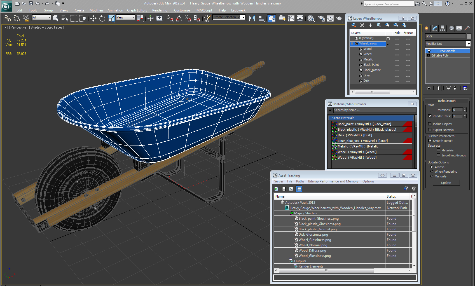Toggle the Percent Snap button
The height and width of the screenshot is (286, 475).
pos(188,18)
